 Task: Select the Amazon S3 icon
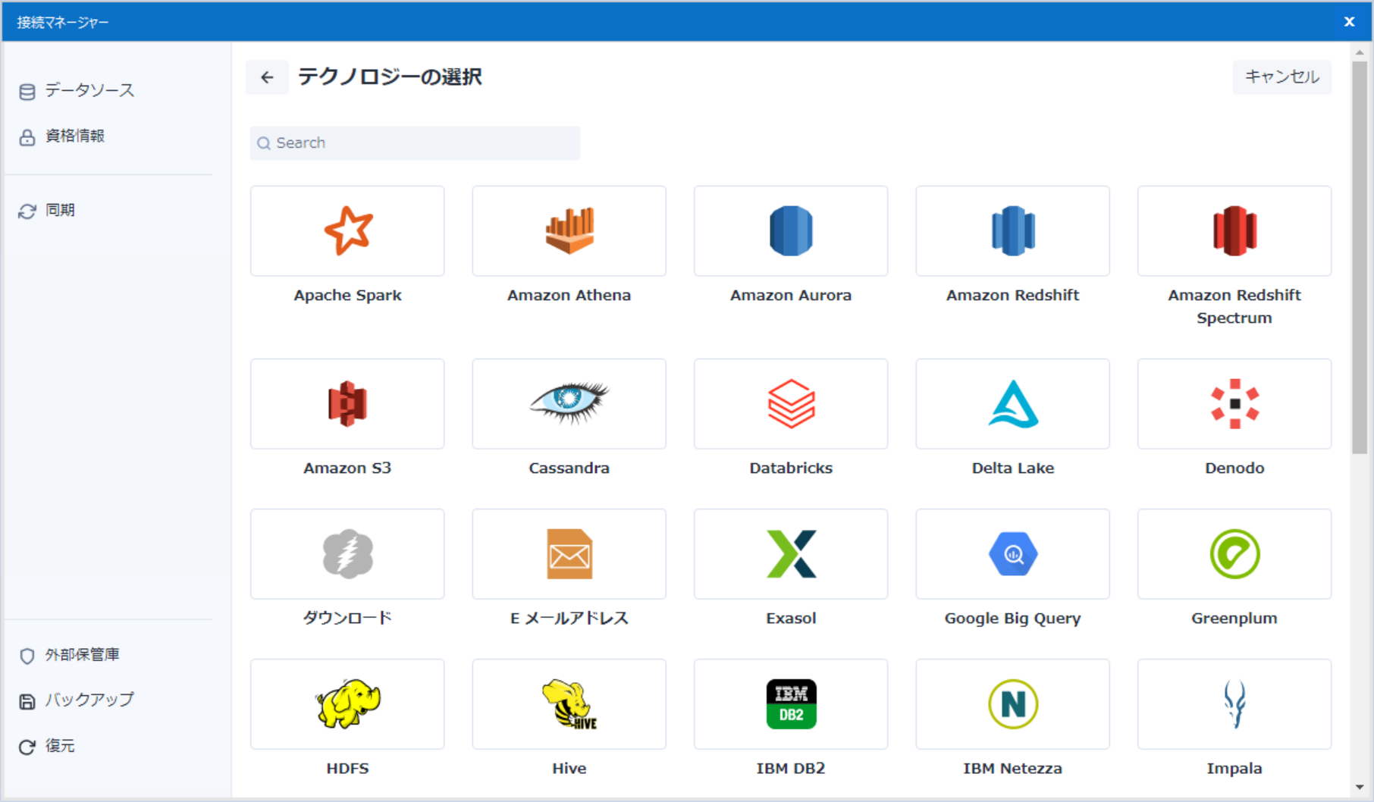[x=347, y=403]
